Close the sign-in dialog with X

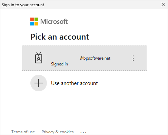(163, 4)
